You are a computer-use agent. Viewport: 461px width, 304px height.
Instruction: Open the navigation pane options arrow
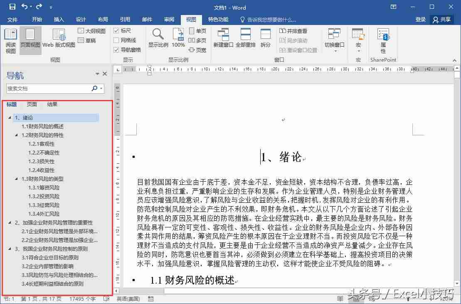(97, 74)
